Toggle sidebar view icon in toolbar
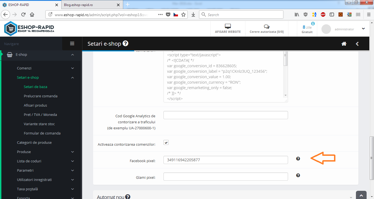 [x=332, y=14]
